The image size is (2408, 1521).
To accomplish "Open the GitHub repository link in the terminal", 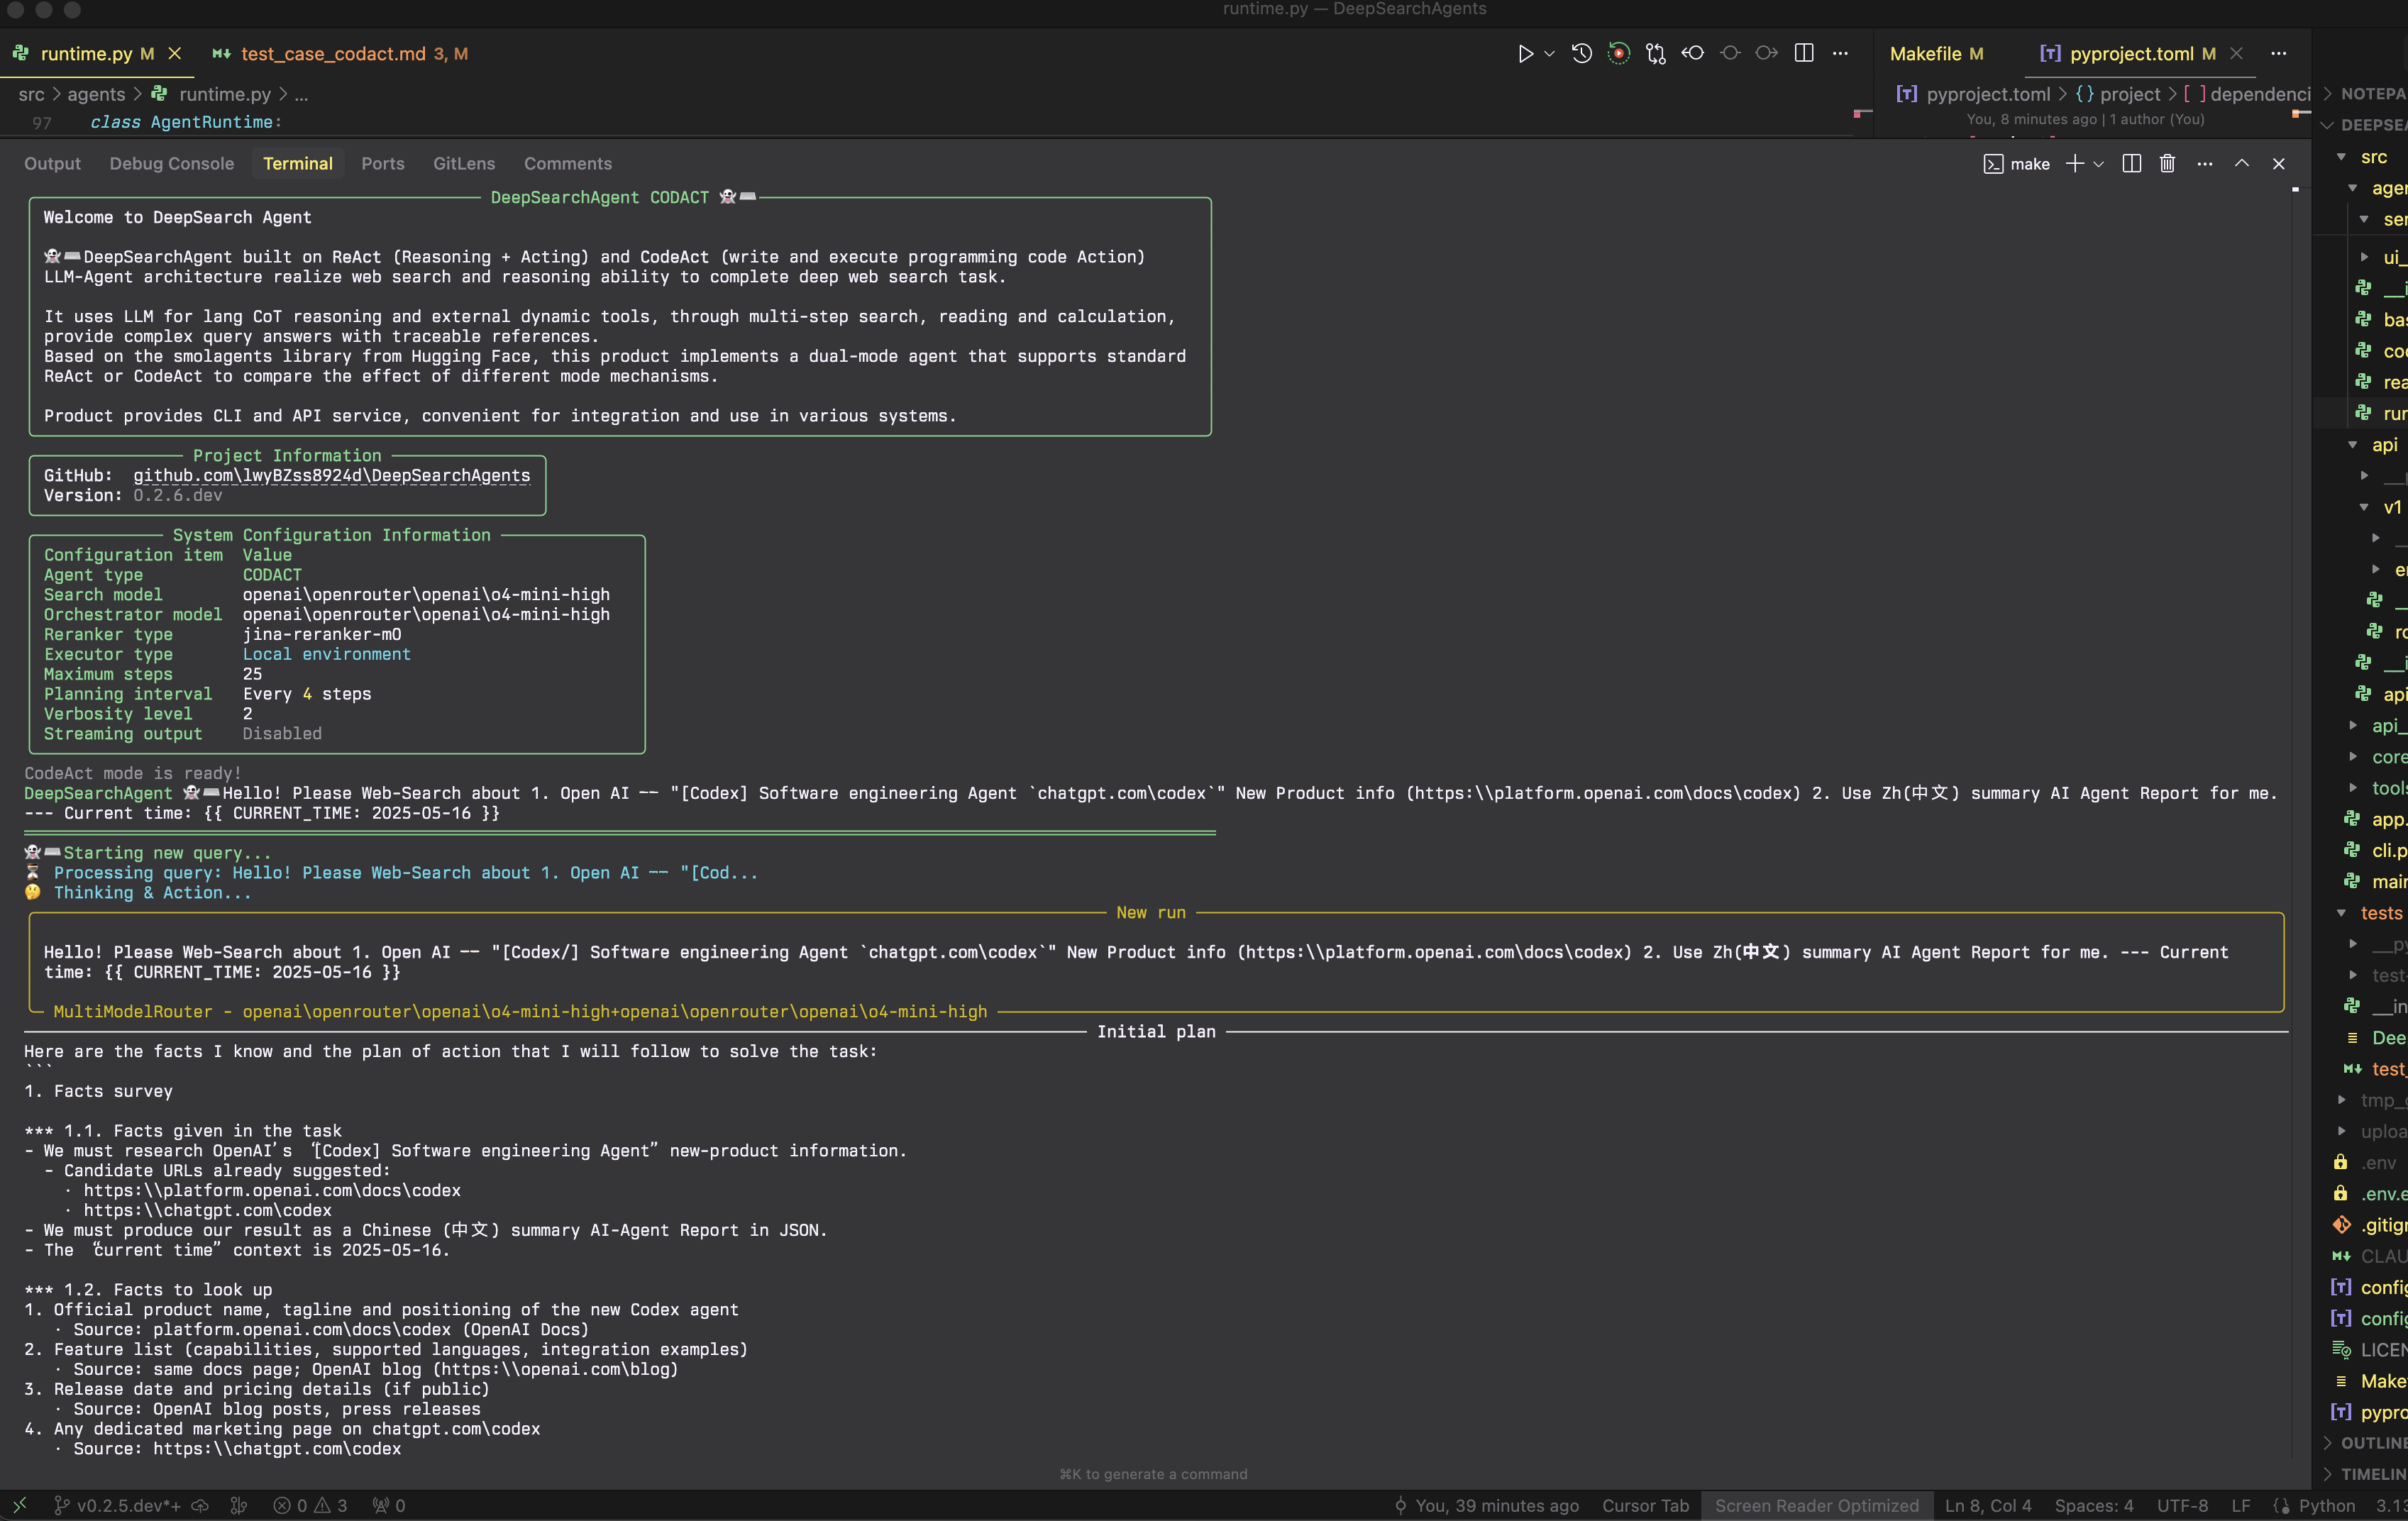I will click(331, 476).
